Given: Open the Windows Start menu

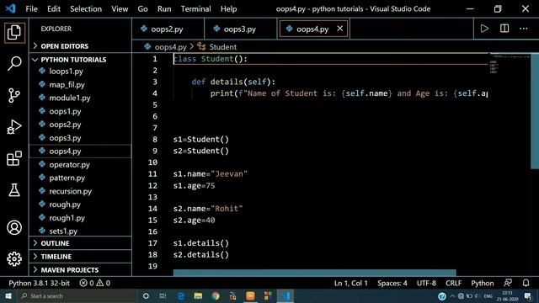Looking at the screenshot, I should [8, 295].
